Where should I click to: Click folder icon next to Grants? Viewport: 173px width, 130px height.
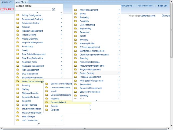(75, 36)
